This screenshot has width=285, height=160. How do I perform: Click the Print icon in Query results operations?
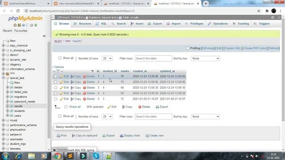click(58, 136)
